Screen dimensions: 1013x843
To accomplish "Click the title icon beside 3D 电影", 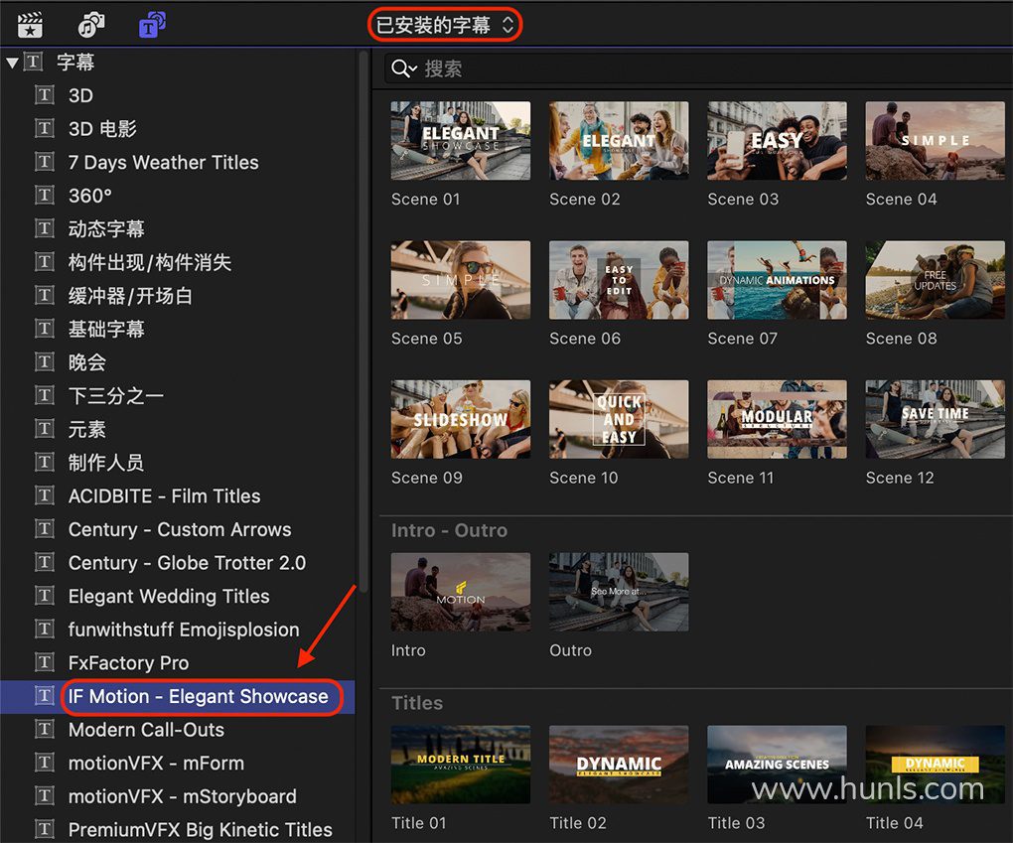I will click(45, 128).
